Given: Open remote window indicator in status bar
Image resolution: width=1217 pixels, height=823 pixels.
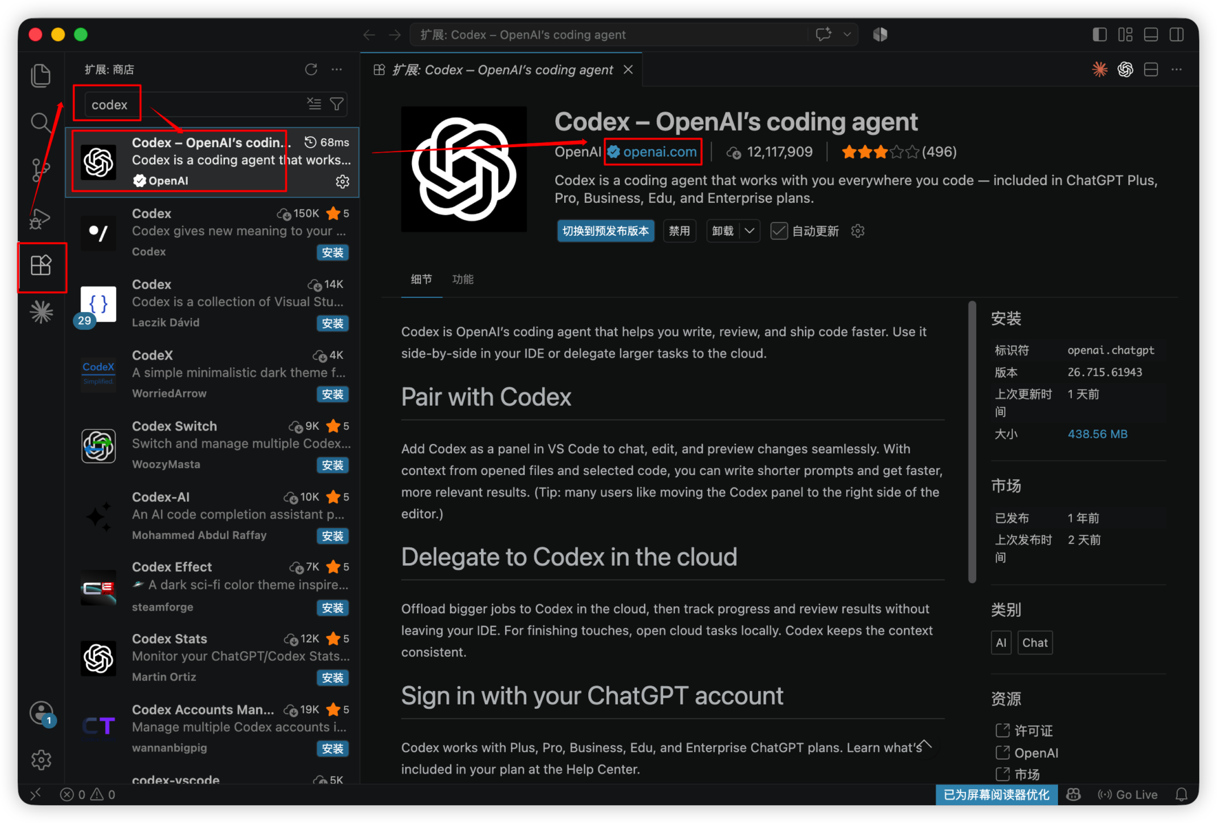Looking at the screenshot, I should tap(36, 794).
